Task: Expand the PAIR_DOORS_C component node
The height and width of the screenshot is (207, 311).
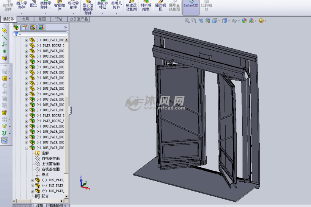Action: click(27, 46)
